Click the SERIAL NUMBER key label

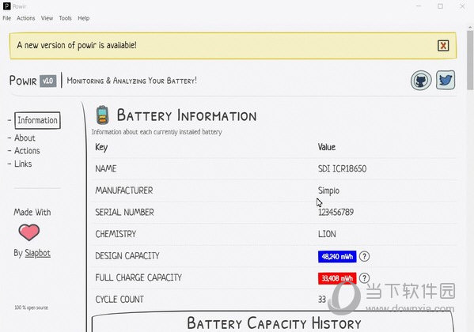pos(124,212)
